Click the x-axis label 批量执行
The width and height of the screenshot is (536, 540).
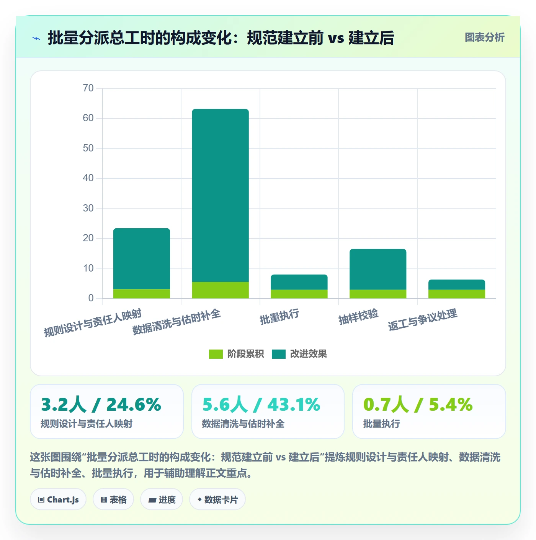coord(279,317)
